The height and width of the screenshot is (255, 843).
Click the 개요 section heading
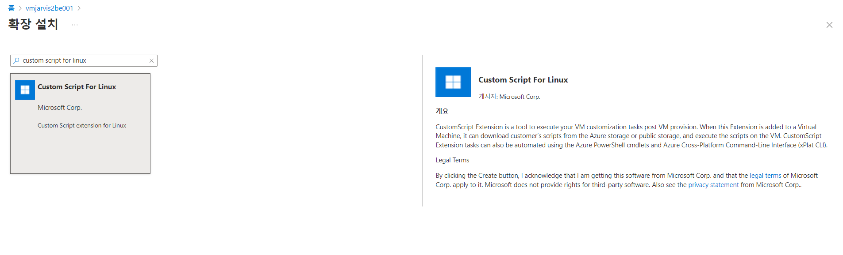[x=442, y=111]
